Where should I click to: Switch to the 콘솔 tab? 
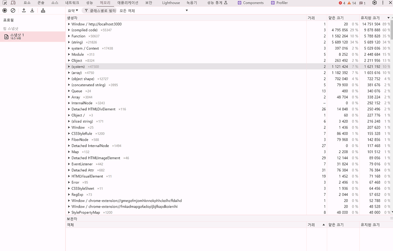[x=41, y=3]
